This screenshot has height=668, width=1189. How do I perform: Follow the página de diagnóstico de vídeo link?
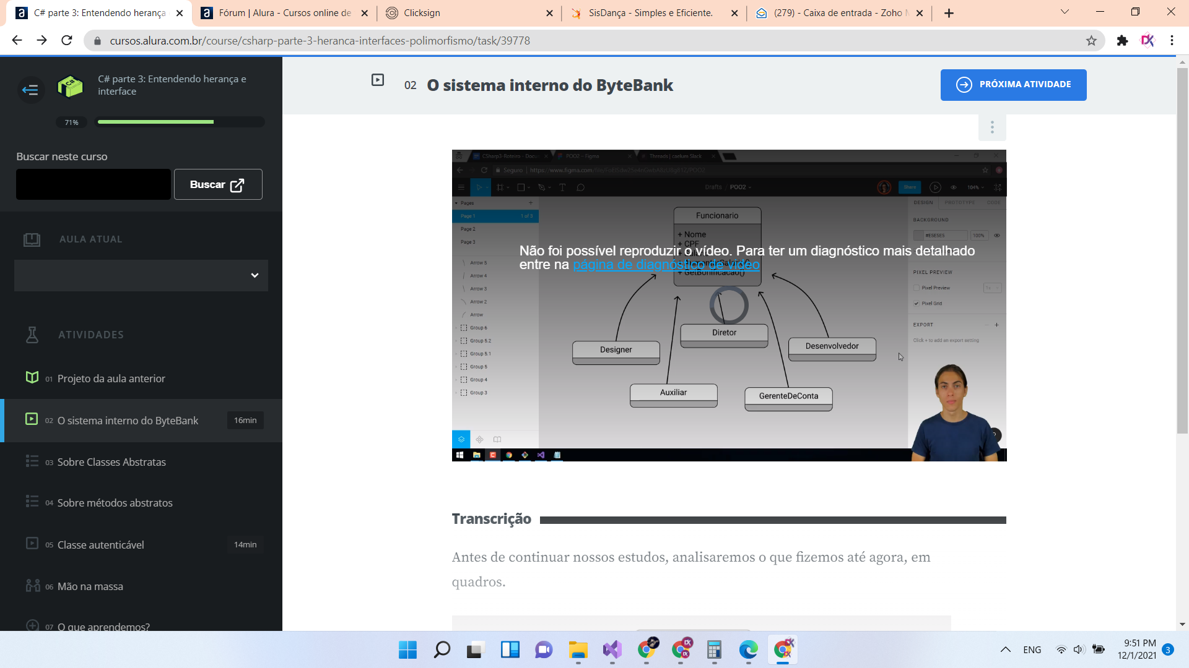click(x=666, y=265)
